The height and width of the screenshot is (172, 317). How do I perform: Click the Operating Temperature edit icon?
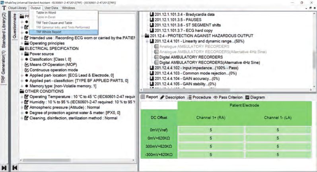27,97
